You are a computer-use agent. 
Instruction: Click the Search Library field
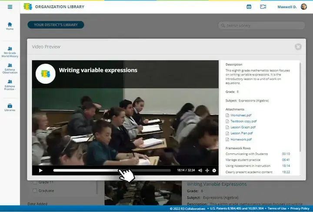click(261, 26)
